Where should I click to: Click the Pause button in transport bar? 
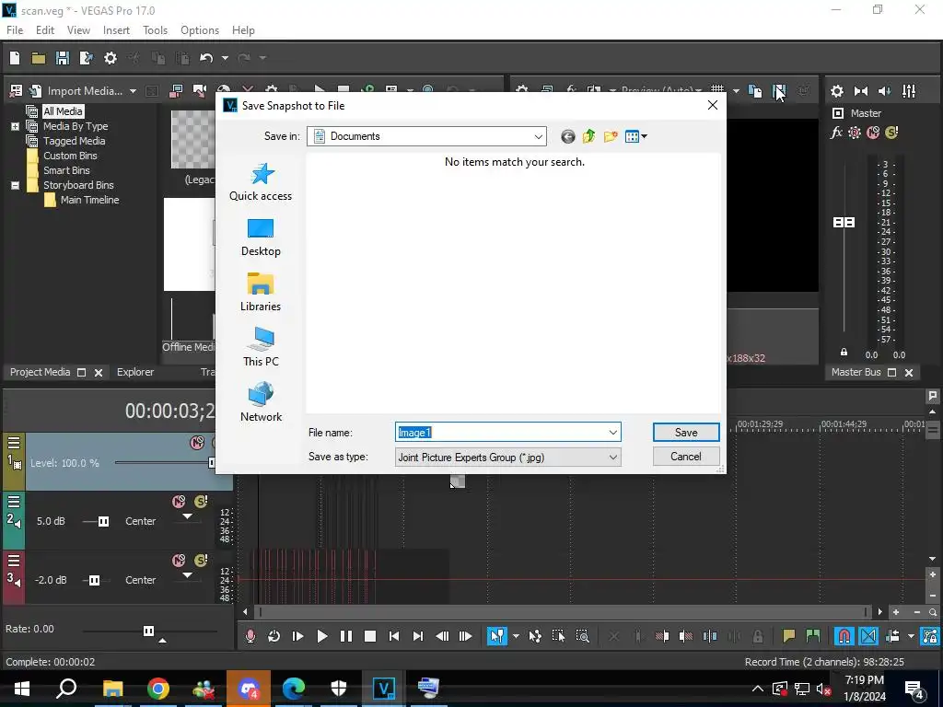pos(346,636)
